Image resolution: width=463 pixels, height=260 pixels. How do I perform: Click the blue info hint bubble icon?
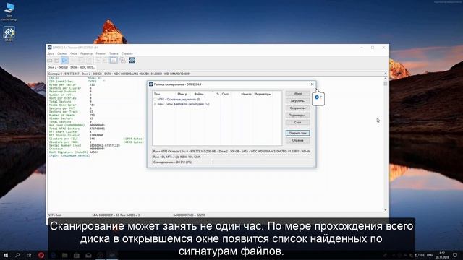[317, 97]
